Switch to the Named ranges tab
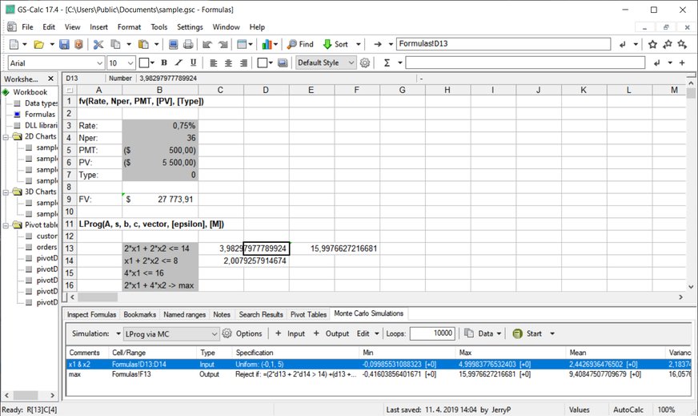698x416 pixels. [185, 315]
